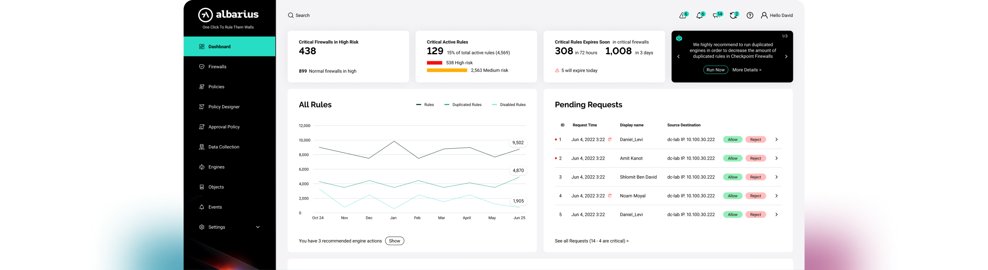
Task: Click the search magnifier icon
Action: (x=291, y=15)
